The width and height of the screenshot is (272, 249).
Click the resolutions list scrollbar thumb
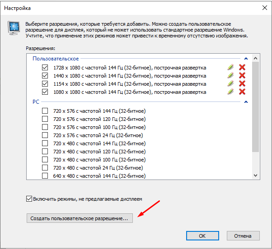click(x=255, y=107)
